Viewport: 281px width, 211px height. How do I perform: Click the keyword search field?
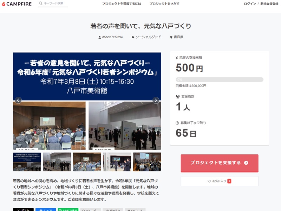tap(53, 4)
